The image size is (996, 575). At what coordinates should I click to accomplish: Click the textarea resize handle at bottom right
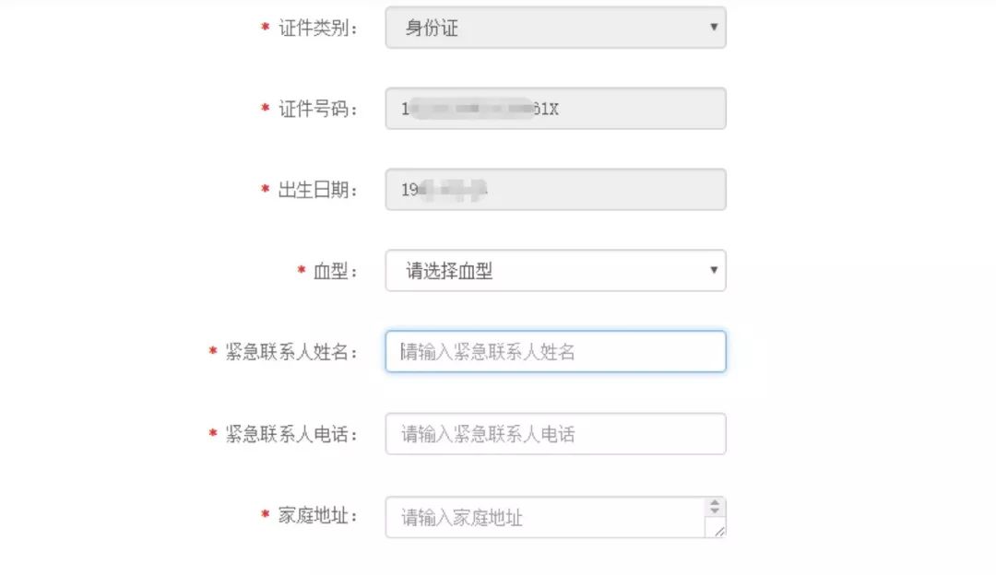pos(719,530)
